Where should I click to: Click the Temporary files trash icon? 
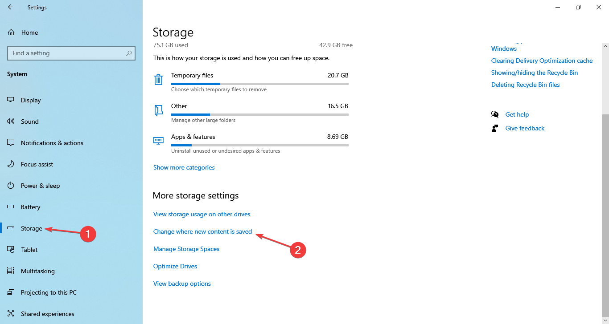158,80
